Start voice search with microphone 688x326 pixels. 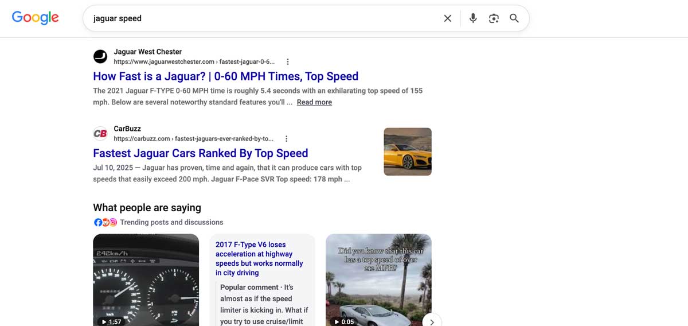click(473, 18)
